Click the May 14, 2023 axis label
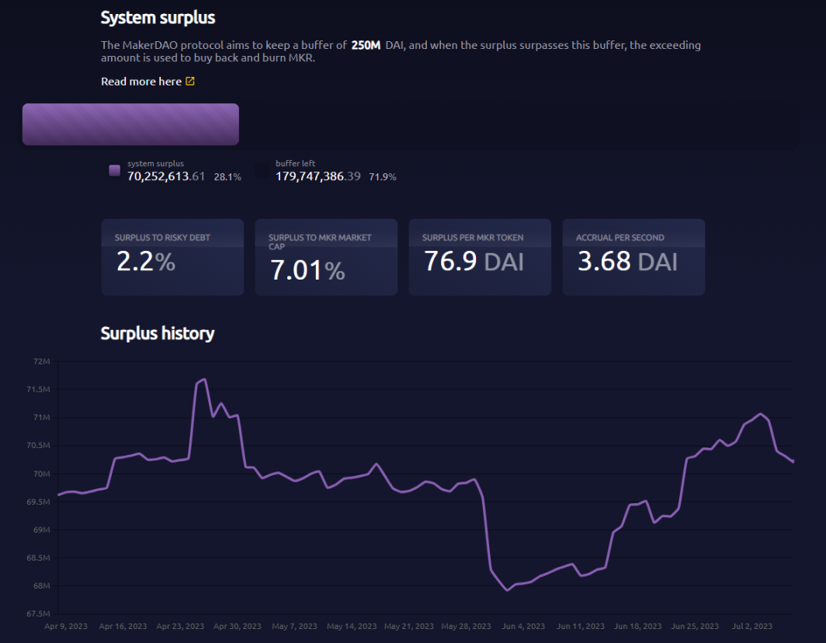826x643 pixels. pos(352,626)
